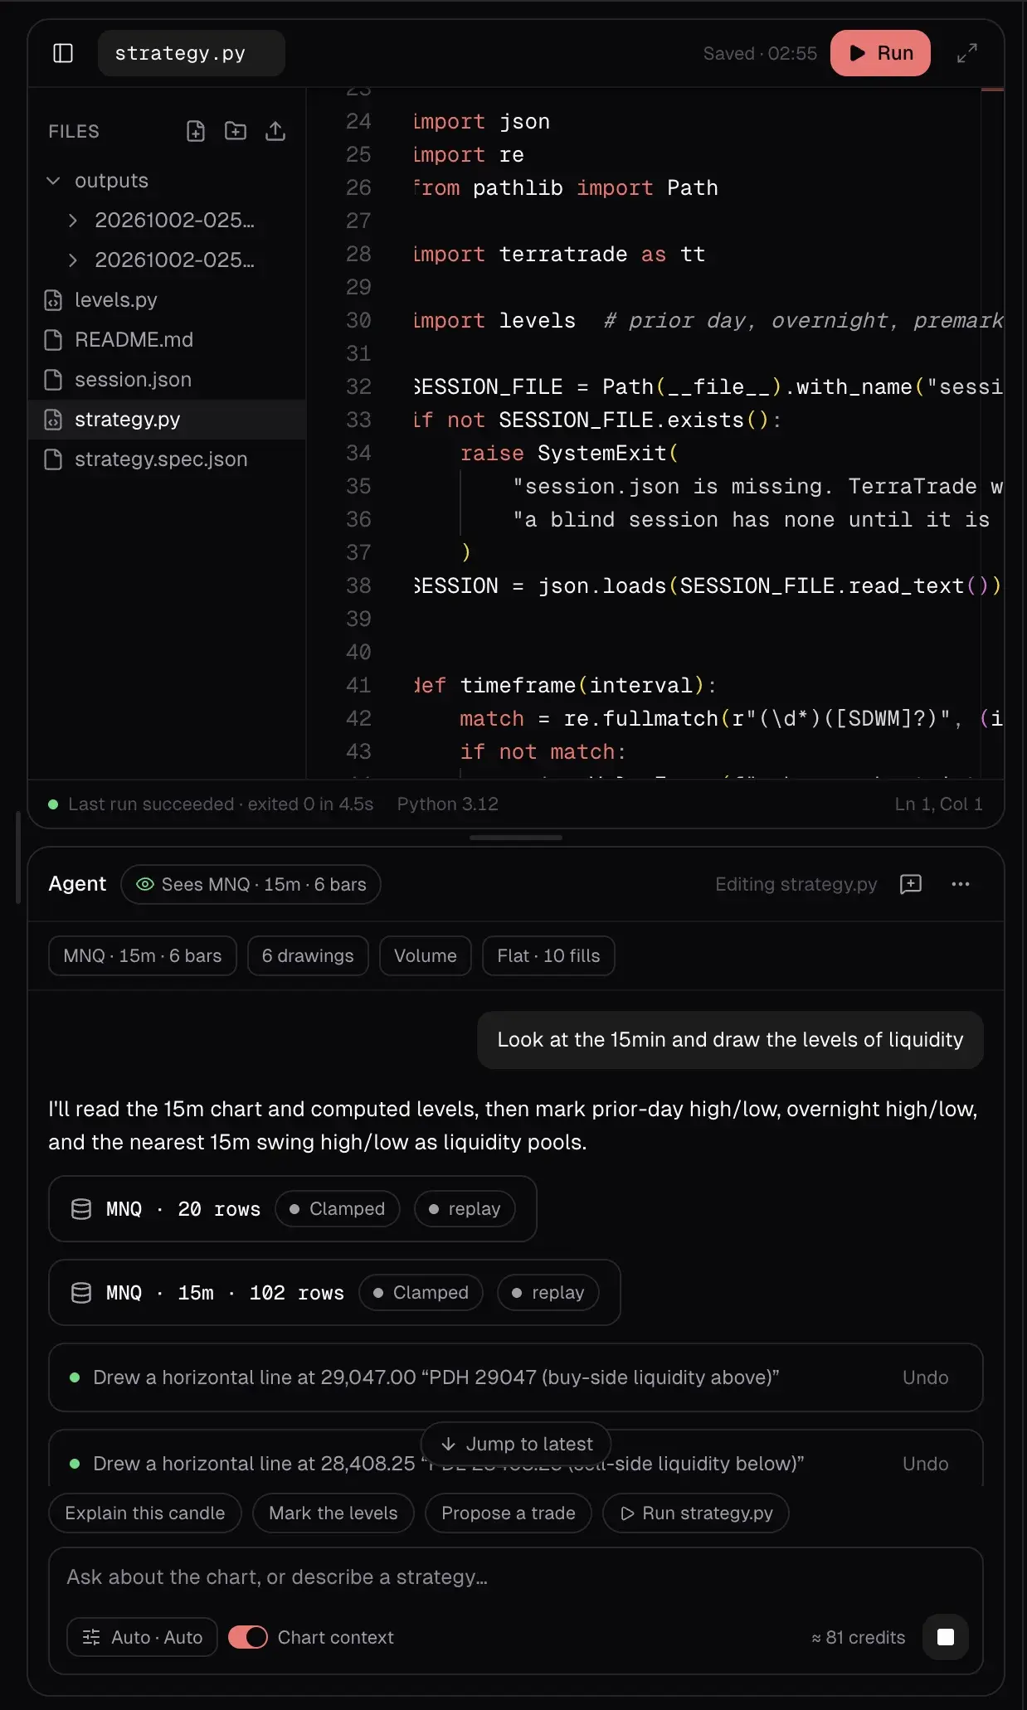Image resolution: width=1027 pixels, height=1710 pixels.
Task: Open levels.py file
Action: click(167, 300)
